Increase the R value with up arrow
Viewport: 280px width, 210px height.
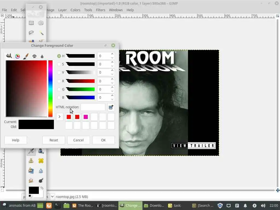(x=112, y=79)
